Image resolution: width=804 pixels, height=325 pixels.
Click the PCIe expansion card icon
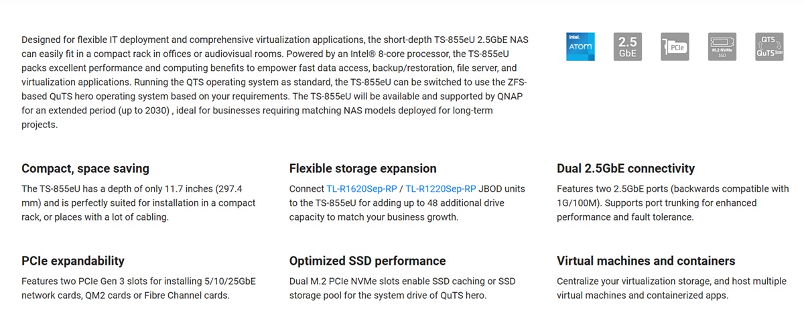(x=675, y=47)
